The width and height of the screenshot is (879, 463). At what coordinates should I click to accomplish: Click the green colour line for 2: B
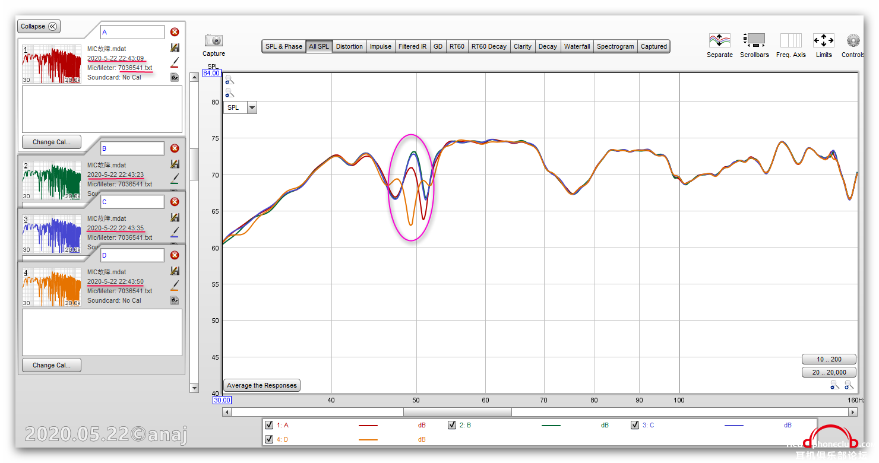pos(551,426)
